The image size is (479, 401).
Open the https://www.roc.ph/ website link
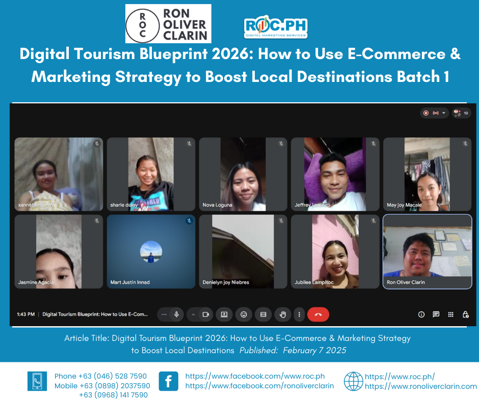(x=400, y=377)
